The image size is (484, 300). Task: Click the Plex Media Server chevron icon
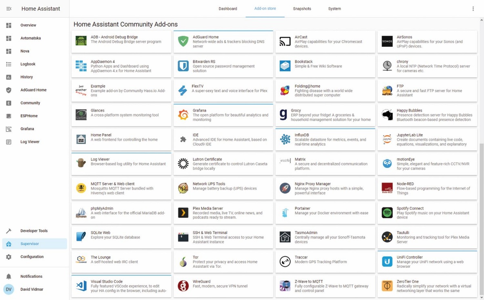tap(183, 213)
